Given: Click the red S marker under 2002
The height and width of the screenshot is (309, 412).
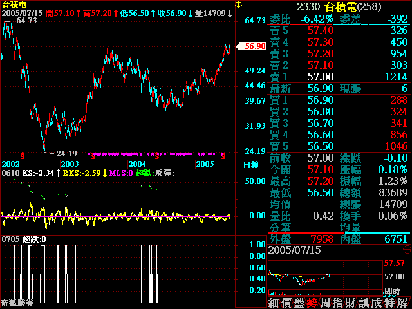Looking at the screenshot, I should point(23,155).
